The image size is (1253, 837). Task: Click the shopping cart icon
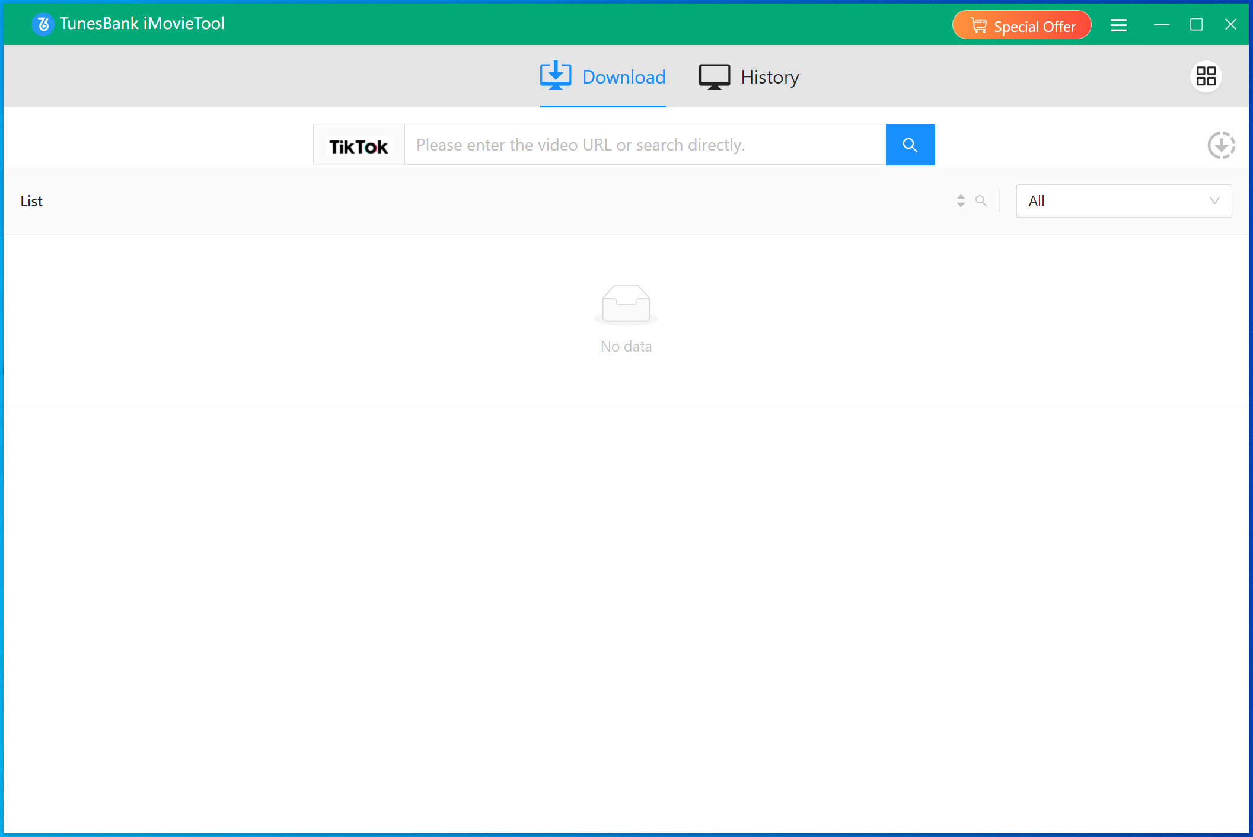click(x=978, y=25)
